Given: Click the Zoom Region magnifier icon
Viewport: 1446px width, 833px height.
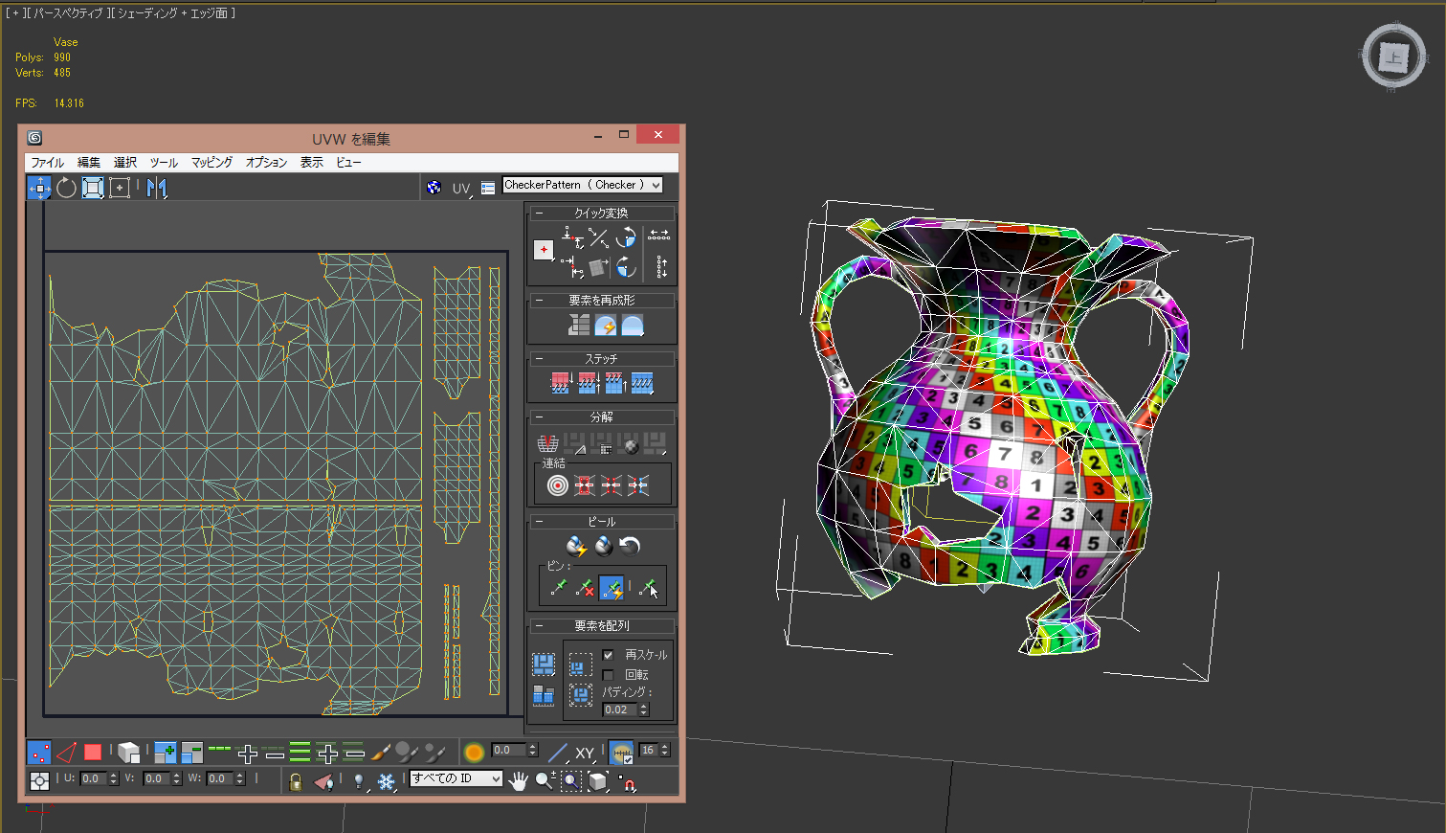Looking at the screenshot, I should 570,781.
